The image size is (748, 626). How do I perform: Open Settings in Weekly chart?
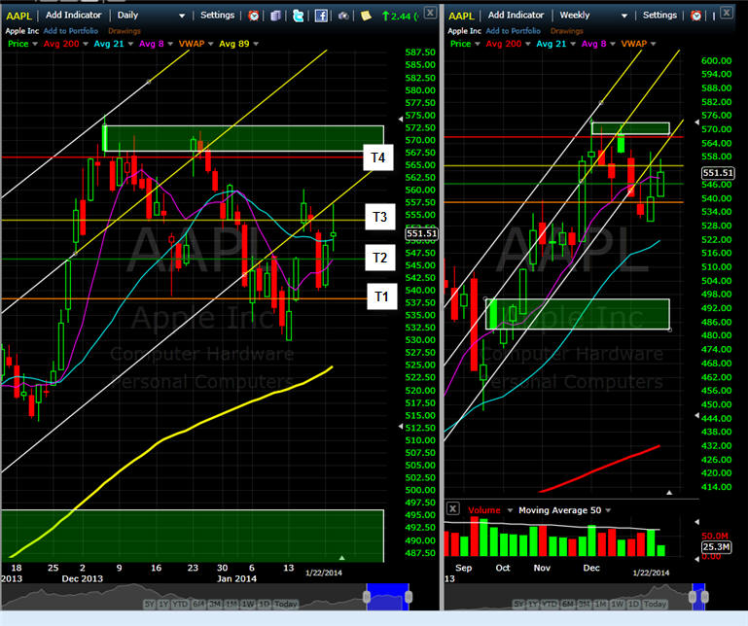[659, 16]
